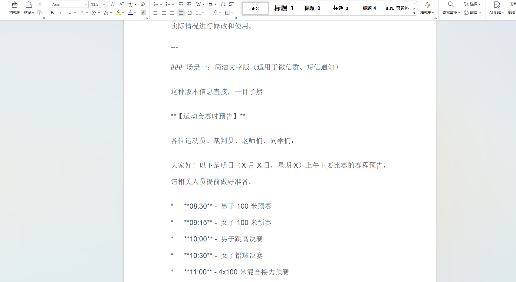Open Find and Replace (查找替换)
516x282 pixels.
(451, 8)
